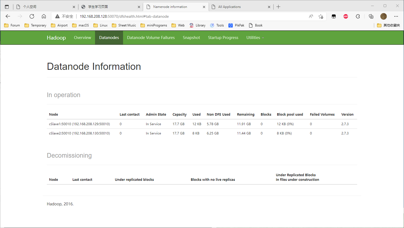Open the new tab plus button
The image size is (404, 228).
tap(278, 7)
